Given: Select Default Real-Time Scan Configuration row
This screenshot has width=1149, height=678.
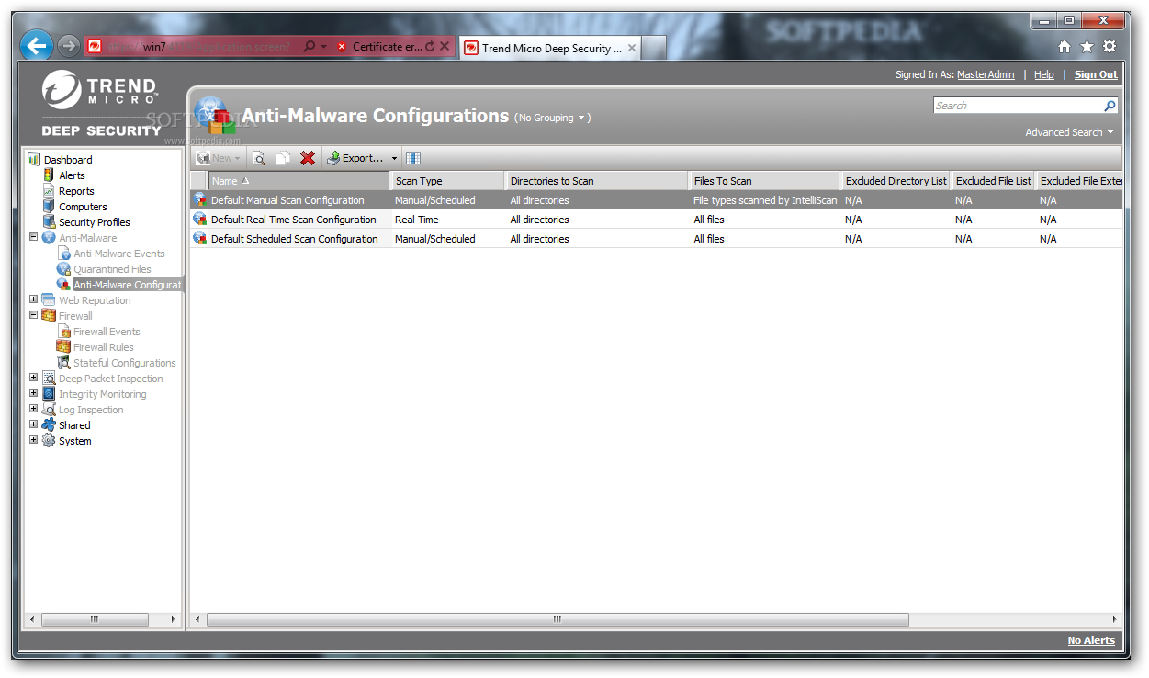Looking at the screenshot, I should 656,220.
